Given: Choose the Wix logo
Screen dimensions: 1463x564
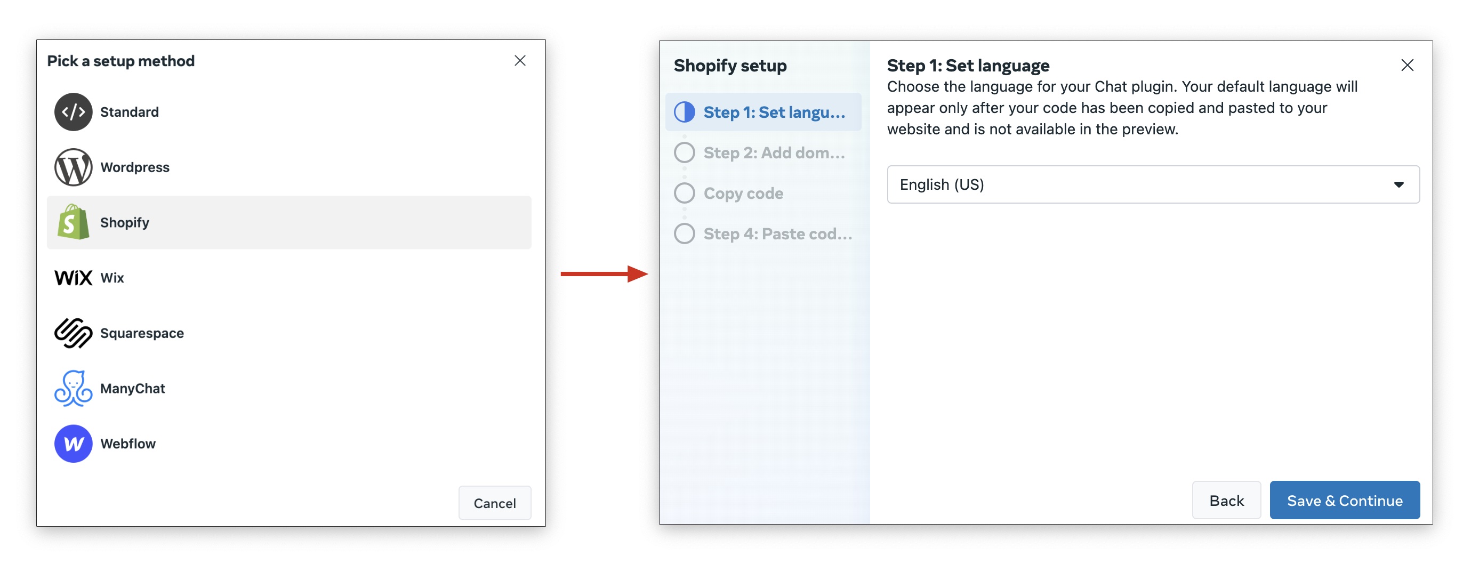Looking at the screenshot, I should pos(73,278).
